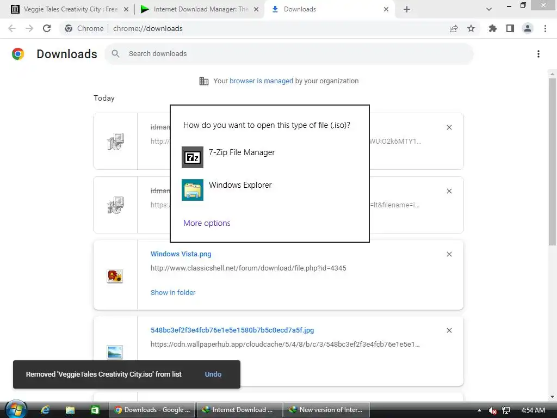Click the first idman installer file icon
This screenshot has width=557, height=418.
(115, 142)
